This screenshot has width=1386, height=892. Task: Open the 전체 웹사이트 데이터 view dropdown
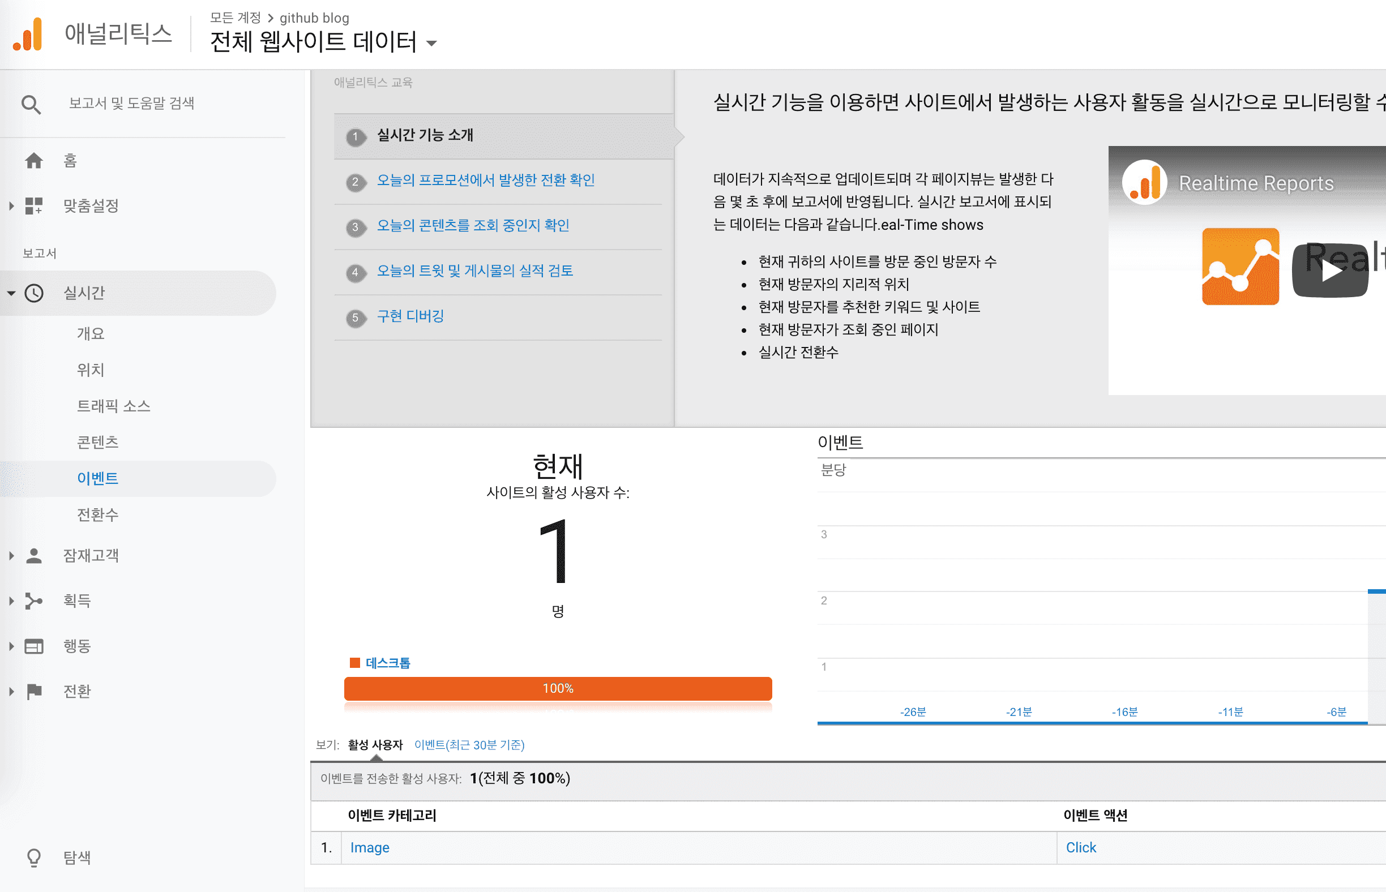[x=431, y=43]
